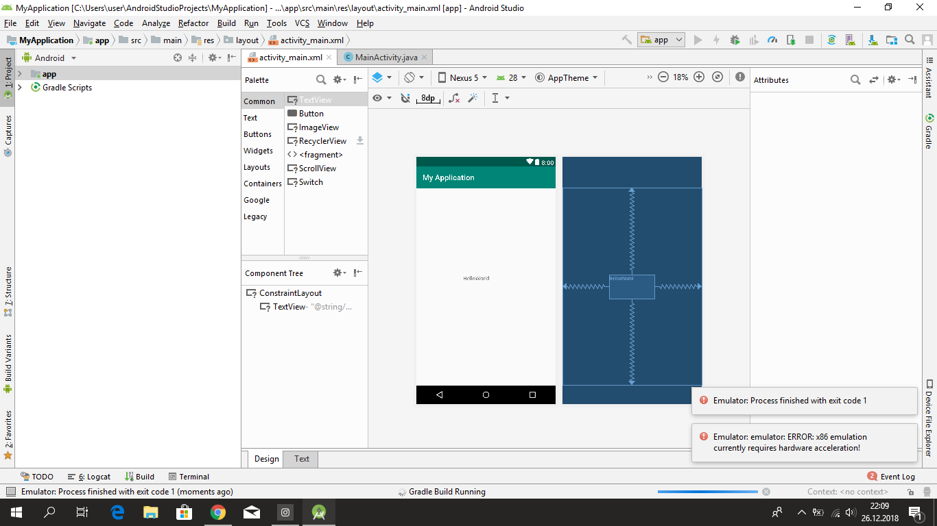Open the design surface layers dropdown
937x526 pixels.
click(x=381, y=77)
